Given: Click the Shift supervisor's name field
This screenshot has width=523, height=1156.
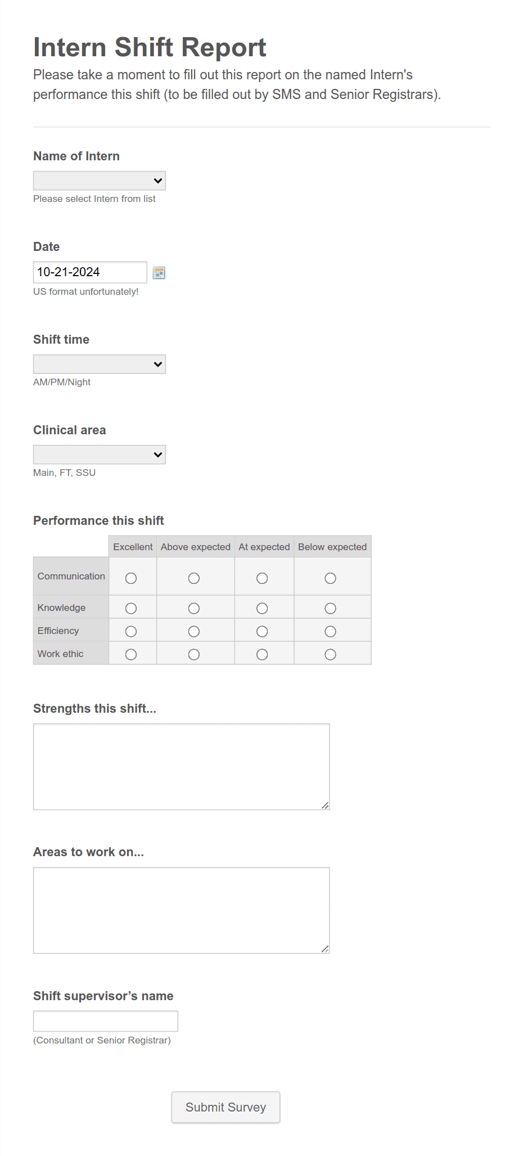Looking at the screenshot, I should (x=106, y=1020).
